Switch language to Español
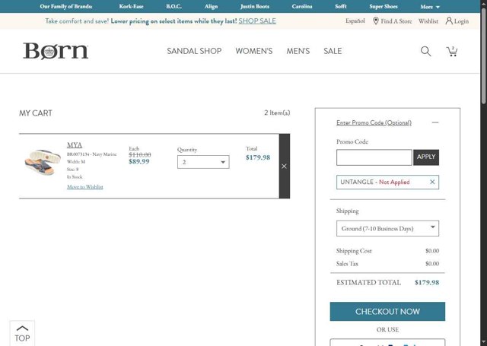 pyautogui.click(x=355, y=21)
